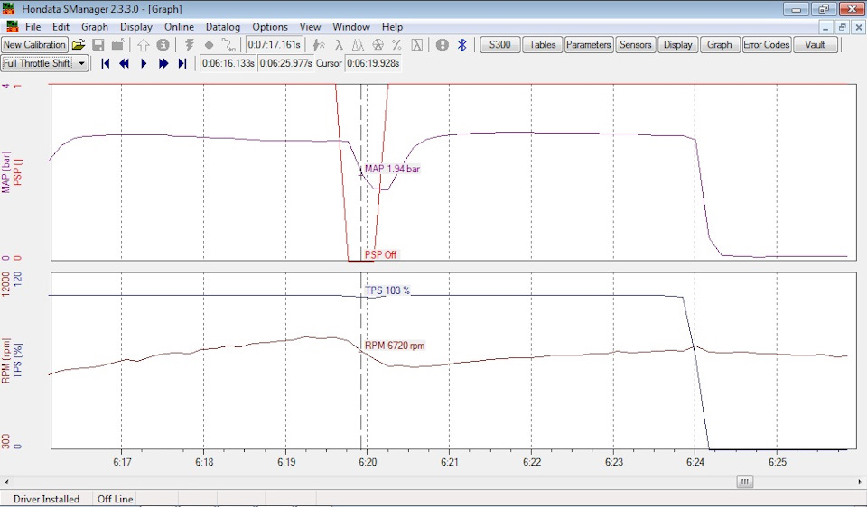Click the cursor time field 0:06:19.928s
Screen dimensions: 867x507
[373, 63]
